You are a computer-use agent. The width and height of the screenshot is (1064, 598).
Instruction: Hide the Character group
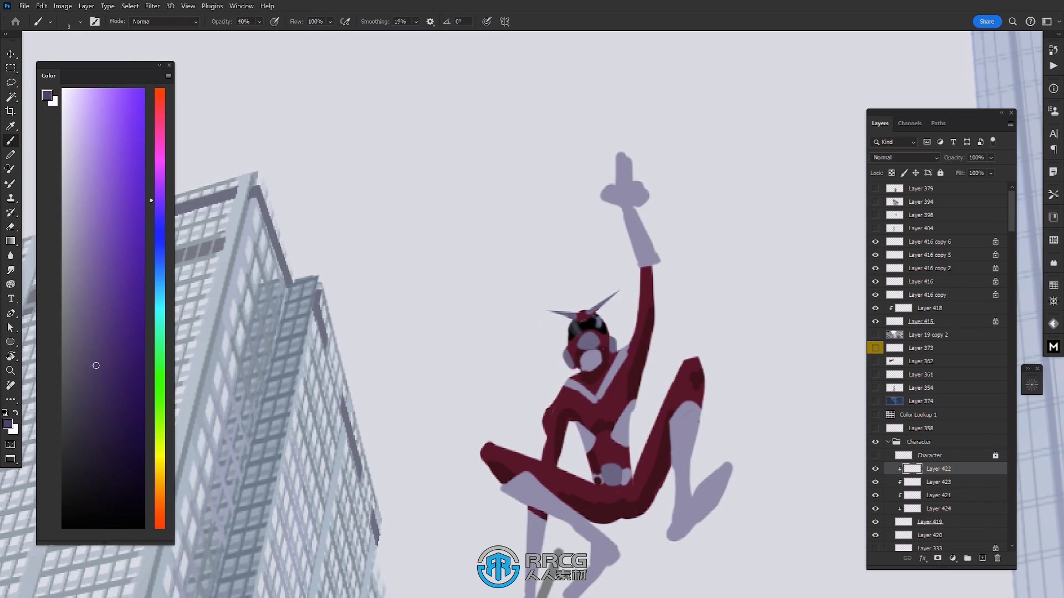876,442
